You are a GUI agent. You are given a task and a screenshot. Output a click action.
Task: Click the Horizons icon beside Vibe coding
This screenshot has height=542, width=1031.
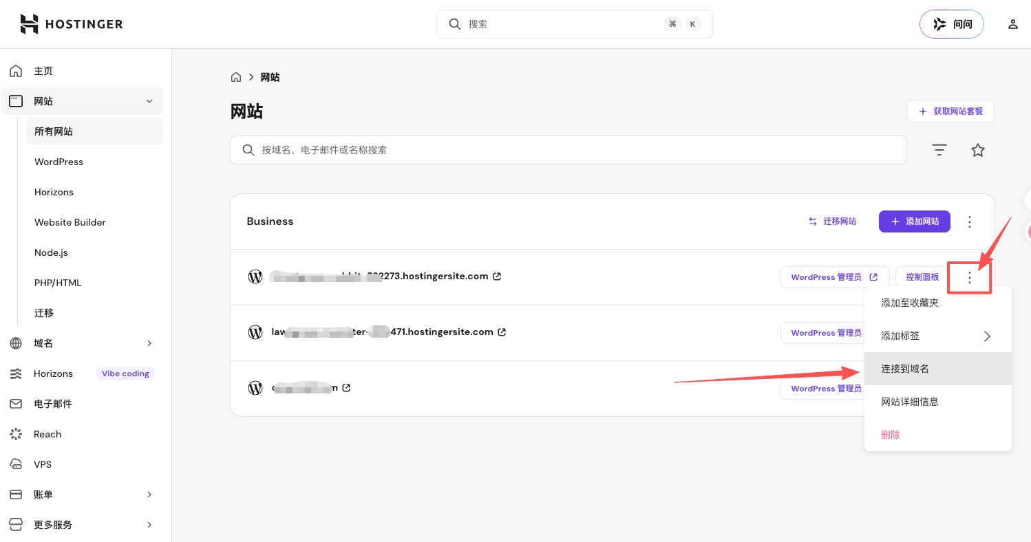coord(16,373)
